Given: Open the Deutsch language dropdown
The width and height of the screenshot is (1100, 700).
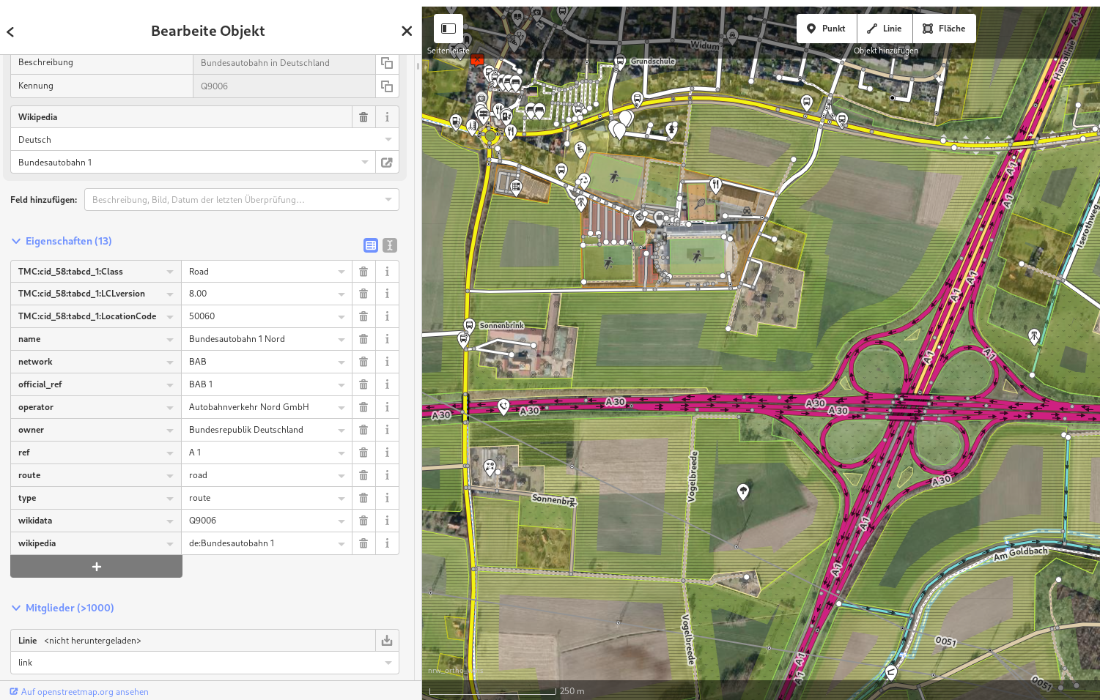Looking at the screenshot, I should point(388,140).
